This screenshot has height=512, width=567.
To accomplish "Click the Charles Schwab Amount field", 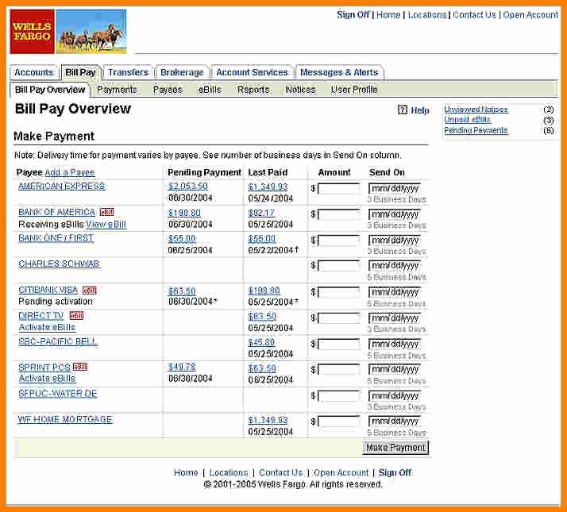I will point(339,266).
